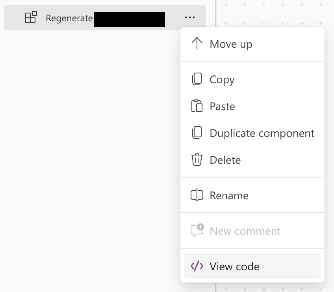The image size is (334, 292).
Task: Open the ellipsis more options button
Action: [190, 17]
